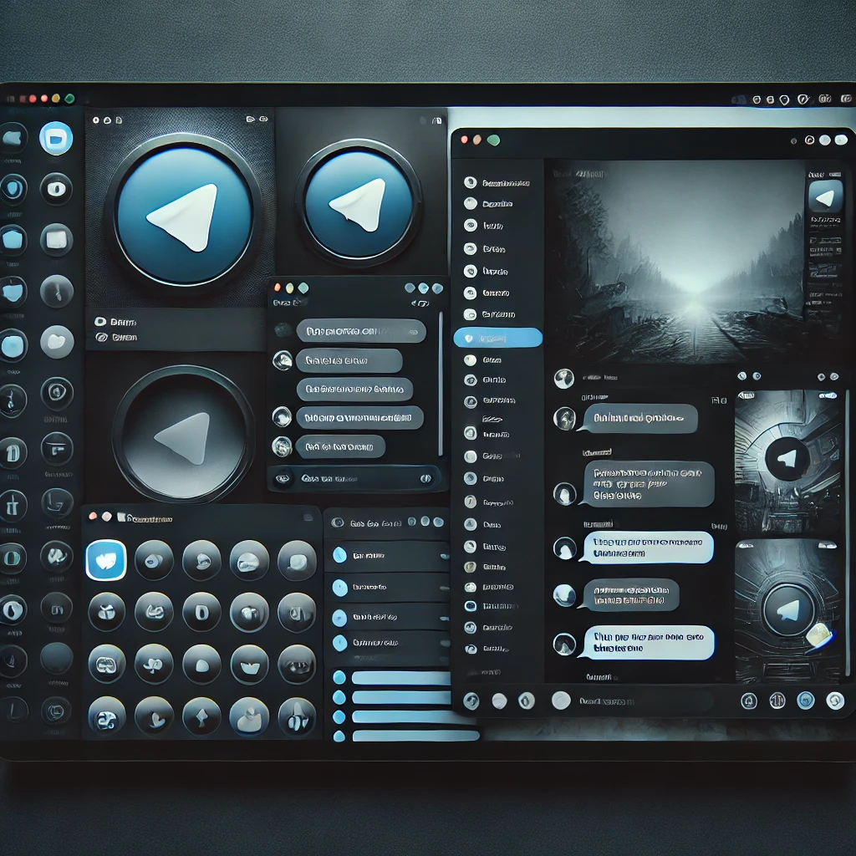Click the document icon in large logo panel header
The width and height of the screenshot is (856, 856).
point(119,120)
